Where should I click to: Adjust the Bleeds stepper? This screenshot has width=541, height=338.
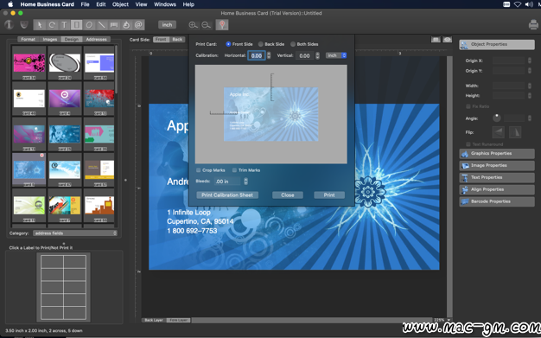(x=245, y=182)
